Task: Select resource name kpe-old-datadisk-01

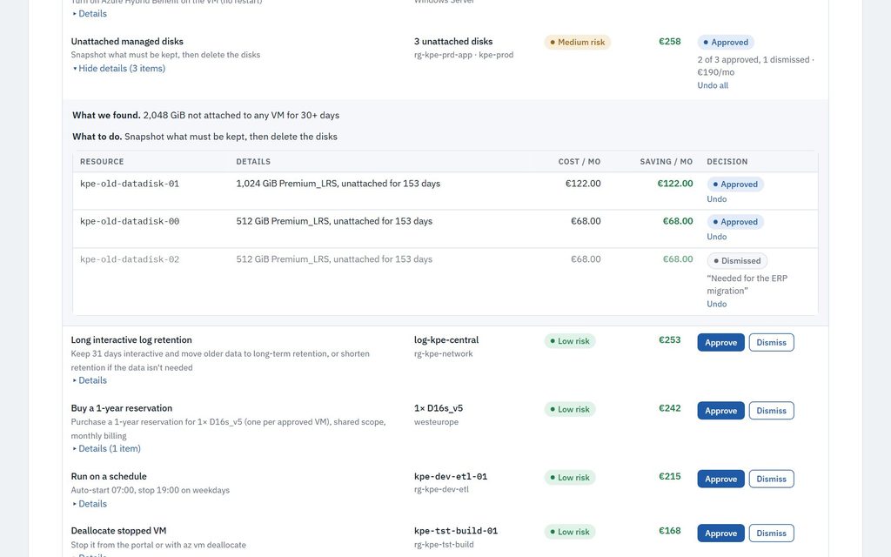Action: tap(130, 184)
